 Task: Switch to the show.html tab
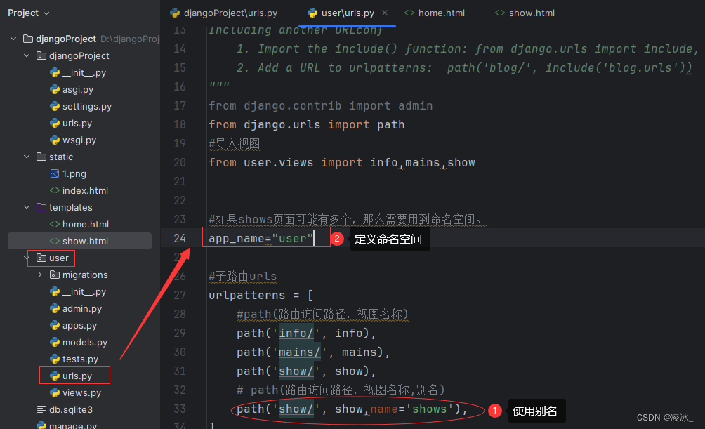[525, 12]
